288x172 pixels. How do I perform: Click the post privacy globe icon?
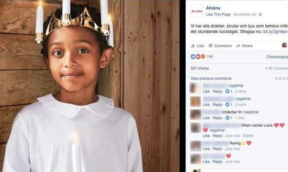[260, 14]
